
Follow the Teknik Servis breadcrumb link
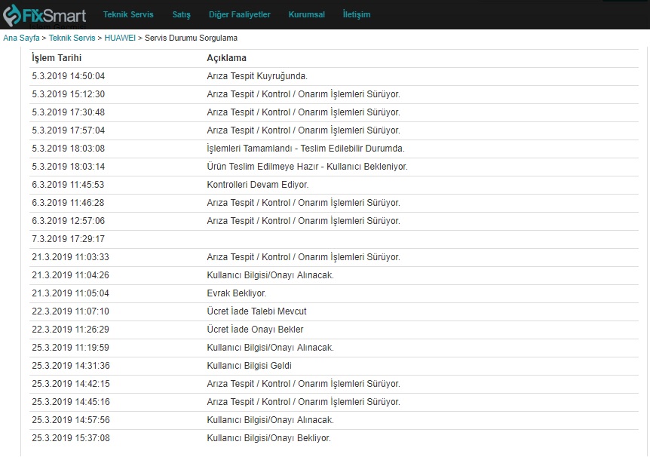coord(72,38)
